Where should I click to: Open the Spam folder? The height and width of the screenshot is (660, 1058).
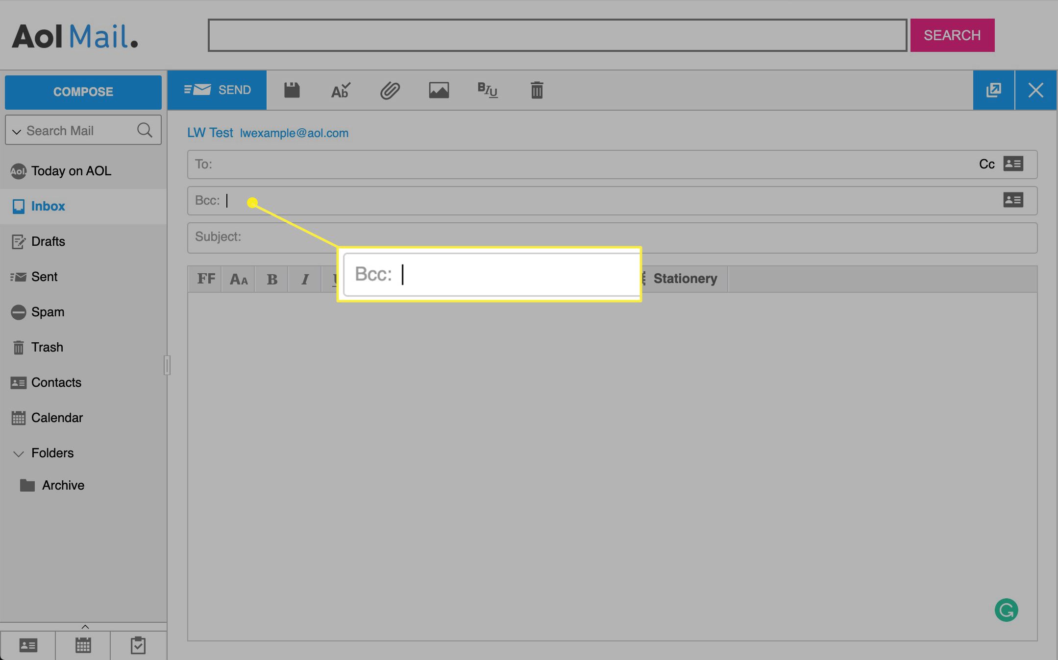coord(47,311)
